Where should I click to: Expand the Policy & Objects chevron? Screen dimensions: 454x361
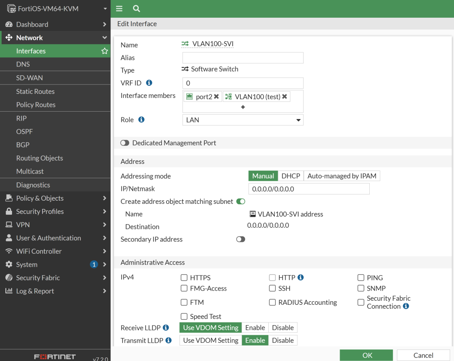(105, 198)
